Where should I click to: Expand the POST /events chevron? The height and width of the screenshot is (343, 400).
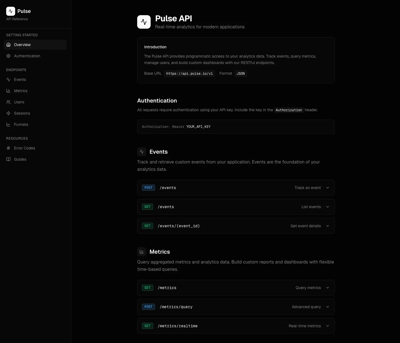pyautogui.click(x=328, y=188)
